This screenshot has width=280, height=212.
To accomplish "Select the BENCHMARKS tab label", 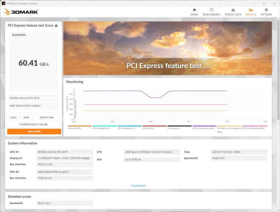I will click(211, 15).
